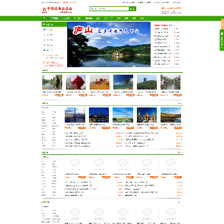Open thumbnail of tall bridge tower over river
Viewport: 224px width, 224px height.
click(75, 115)
